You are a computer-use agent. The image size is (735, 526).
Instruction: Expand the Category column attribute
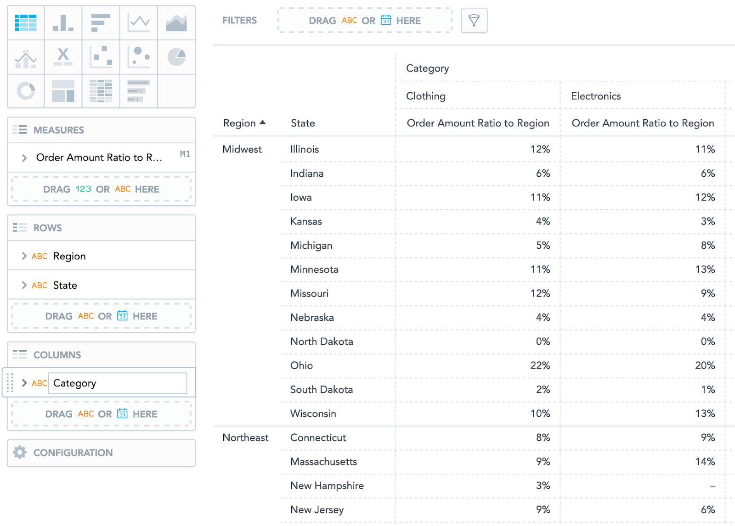[x=24, y=383]
